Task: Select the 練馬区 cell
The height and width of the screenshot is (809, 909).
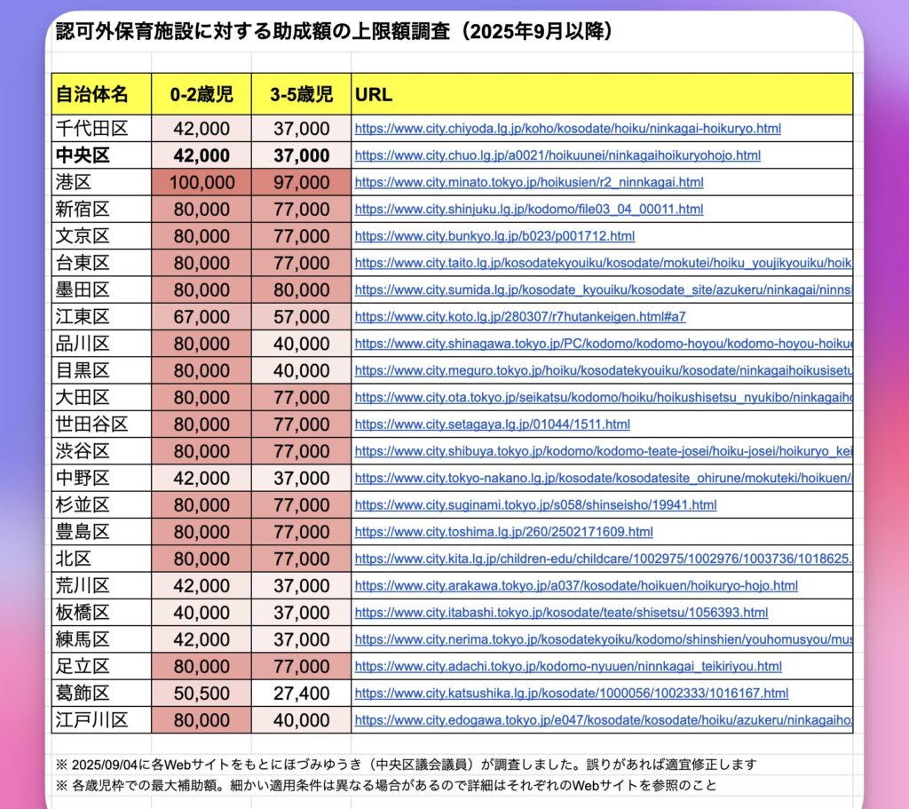Action: (101, 639)
